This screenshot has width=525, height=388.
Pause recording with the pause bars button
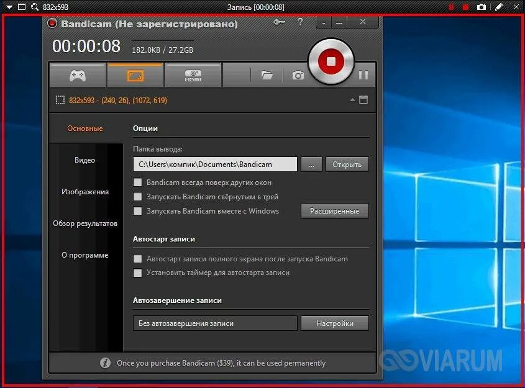click(x=363, y=75)
